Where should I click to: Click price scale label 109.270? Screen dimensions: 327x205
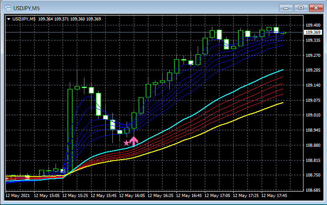(x=313, y=55)
